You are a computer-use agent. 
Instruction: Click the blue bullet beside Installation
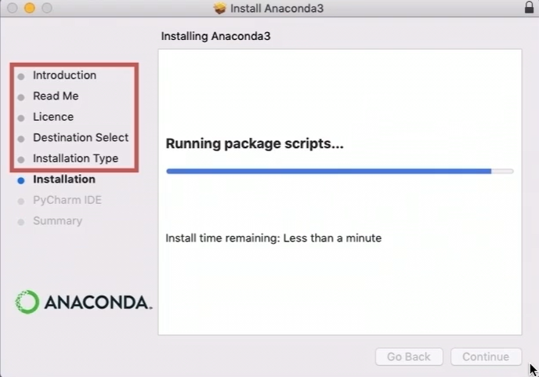[x=21, y=180]
